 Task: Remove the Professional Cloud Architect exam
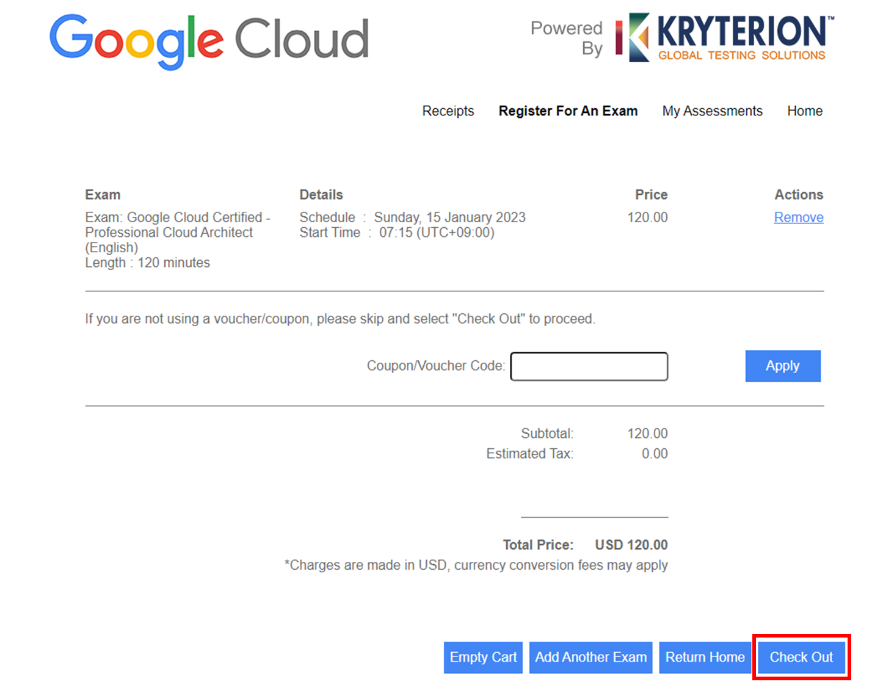coord(799,217)
